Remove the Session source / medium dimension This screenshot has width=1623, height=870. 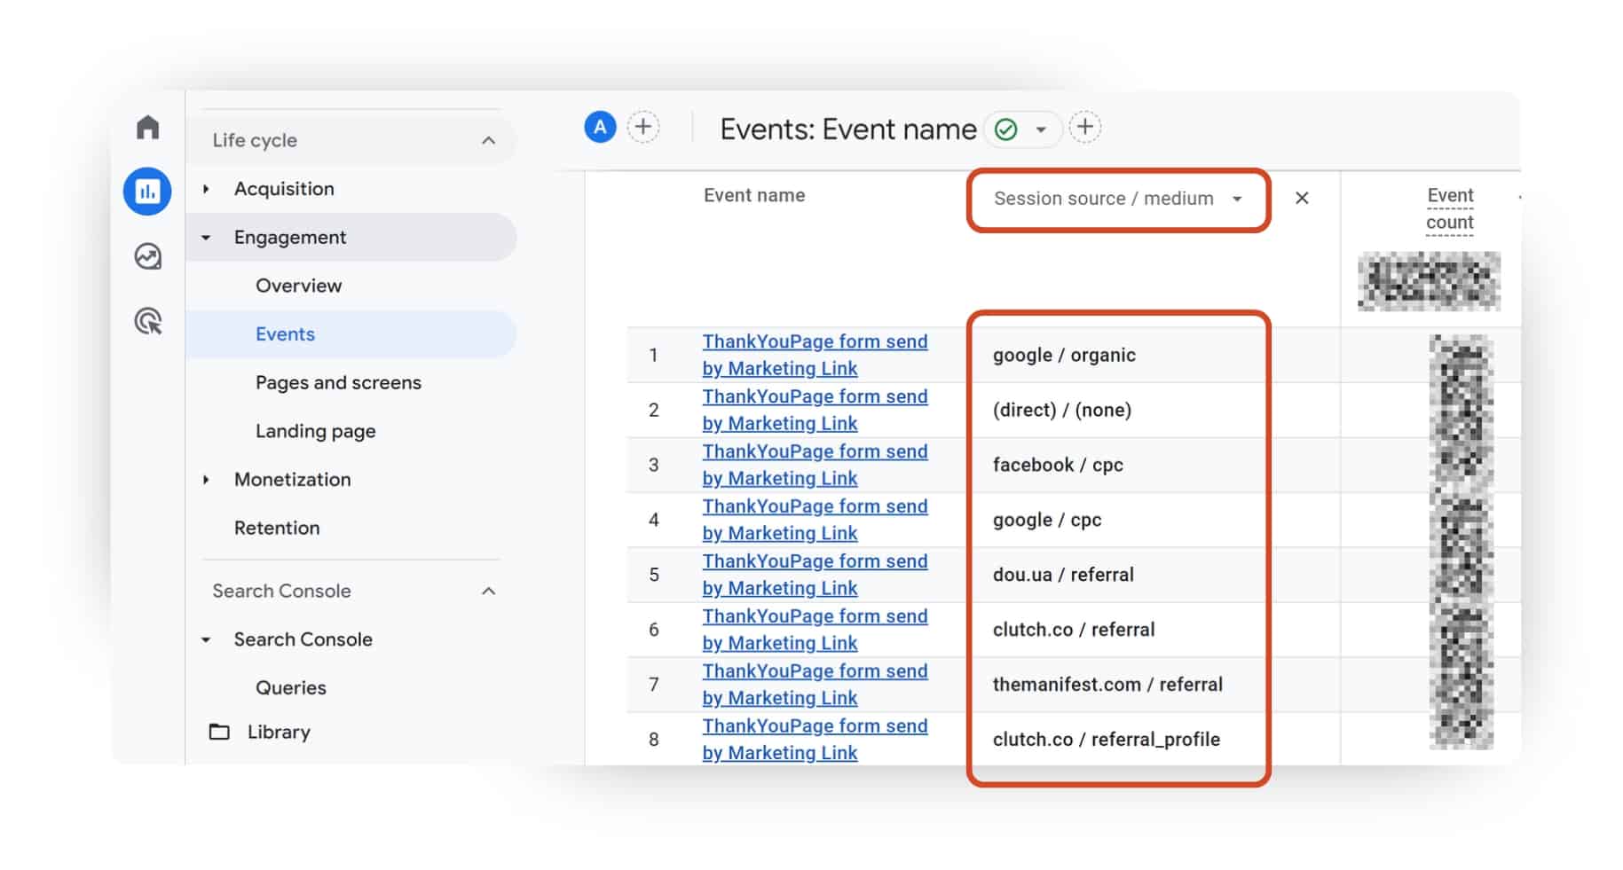coord(1302,199)
